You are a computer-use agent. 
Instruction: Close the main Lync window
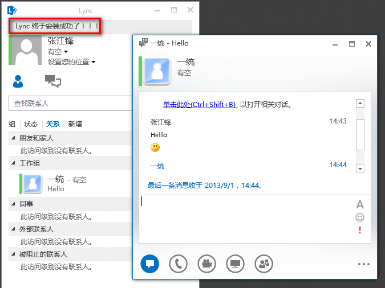tap(191, 10)
